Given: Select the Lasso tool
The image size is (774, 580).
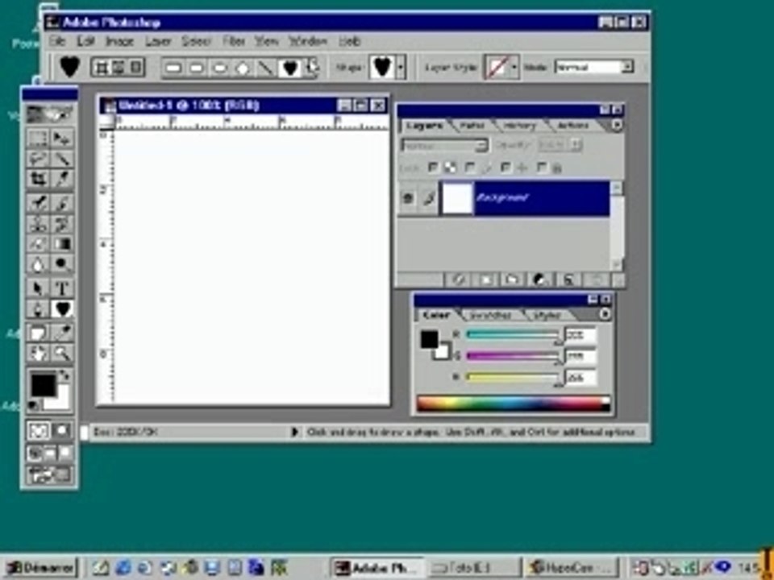Looking at the screenshot, I should coord(38,159).
